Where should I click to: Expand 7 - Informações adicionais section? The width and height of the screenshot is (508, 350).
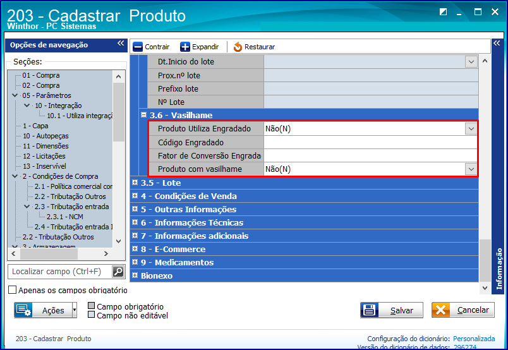[x=135, y=236]
